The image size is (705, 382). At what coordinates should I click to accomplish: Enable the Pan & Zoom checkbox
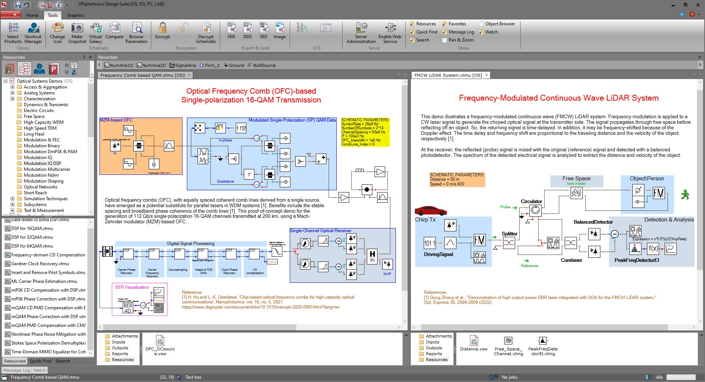tap(444, 40)
